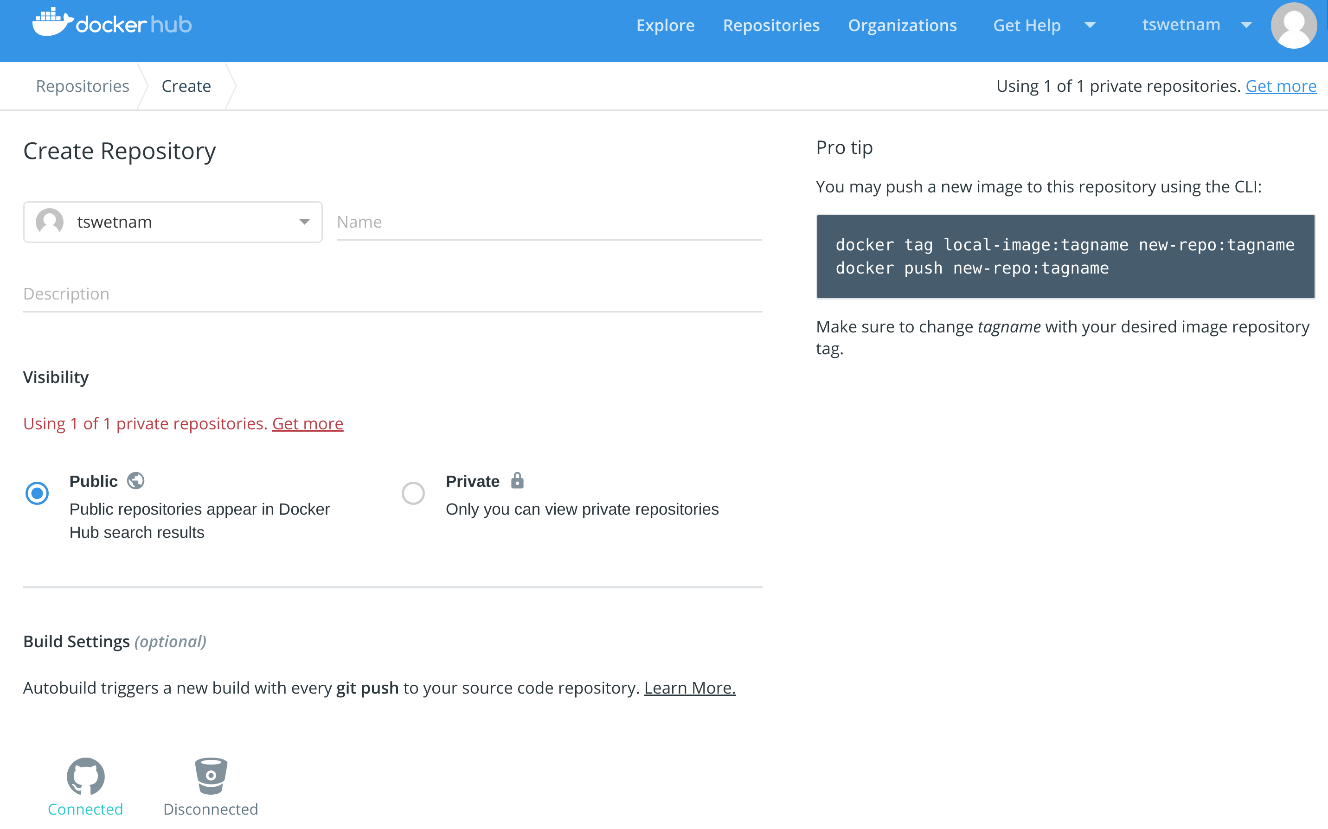This screenshot has width=1328, height=829.
Task: Click the user avatar in header
Action: point(1293,25)
